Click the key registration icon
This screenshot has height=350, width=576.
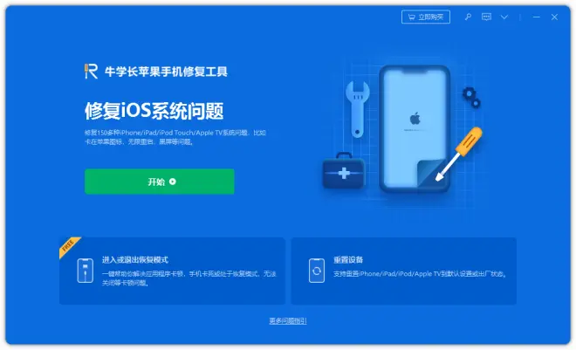point(468,17)
